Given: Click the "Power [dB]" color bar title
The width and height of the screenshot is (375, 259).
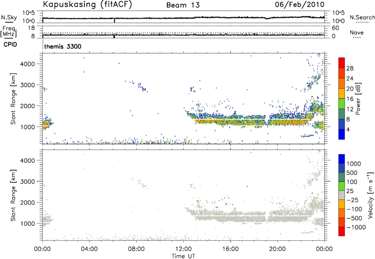Looking at the screenshot, I should click(x=358, y=99).
